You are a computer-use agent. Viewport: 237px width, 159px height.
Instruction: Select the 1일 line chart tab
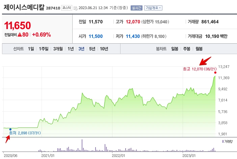pos(31,49)
